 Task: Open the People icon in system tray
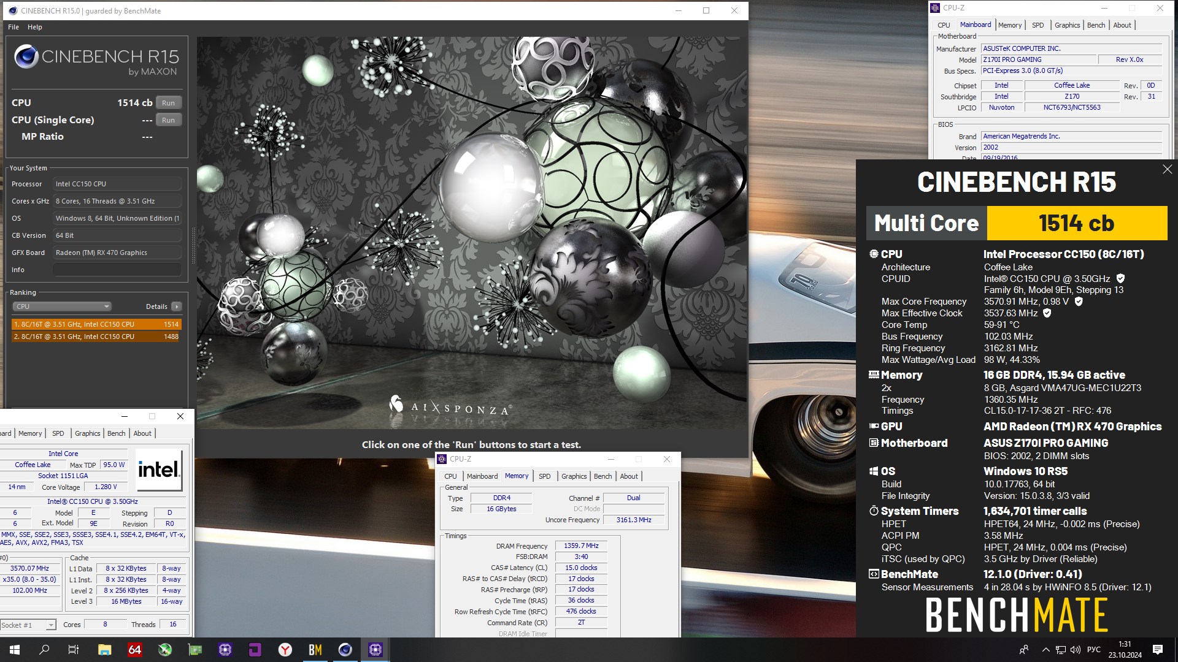pos(1023,650)
